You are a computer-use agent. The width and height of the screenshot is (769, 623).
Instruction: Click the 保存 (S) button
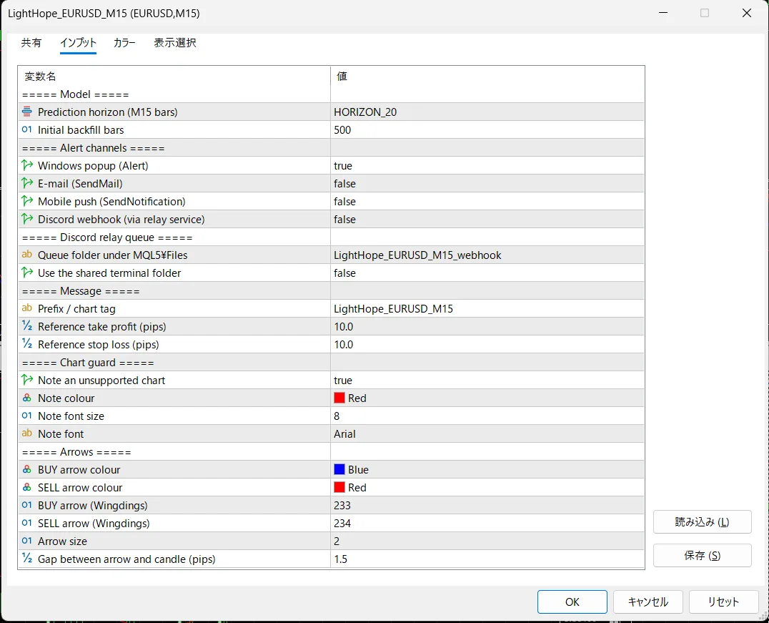pos(703,555)
